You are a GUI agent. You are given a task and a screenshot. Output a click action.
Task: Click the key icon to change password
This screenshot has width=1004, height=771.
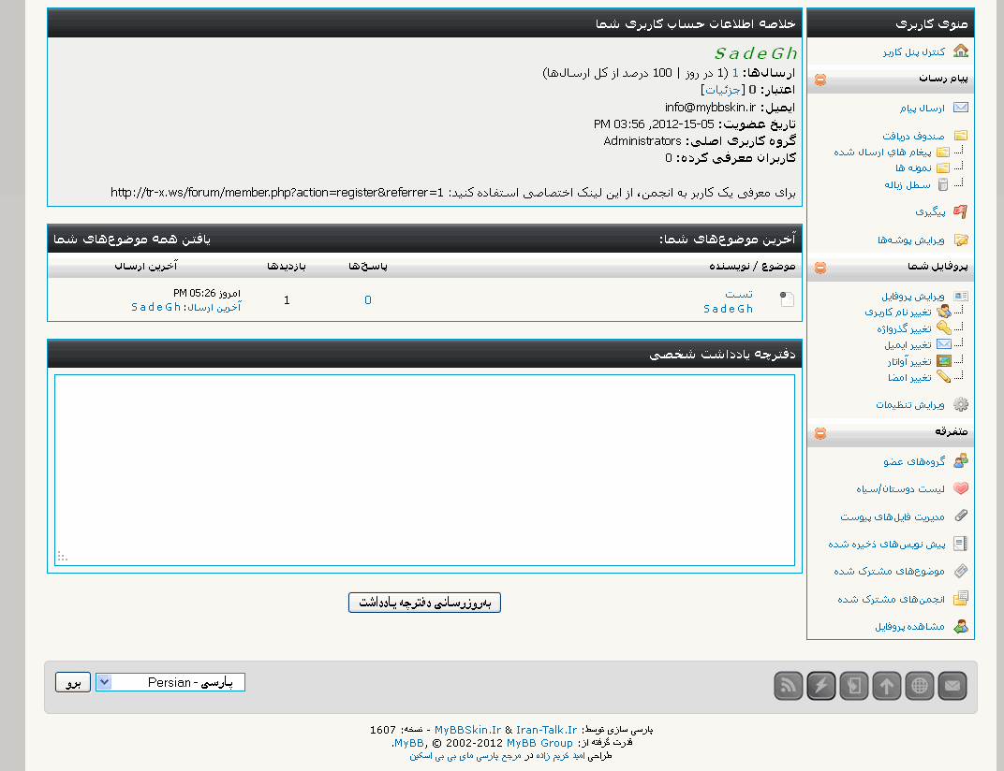943,327
